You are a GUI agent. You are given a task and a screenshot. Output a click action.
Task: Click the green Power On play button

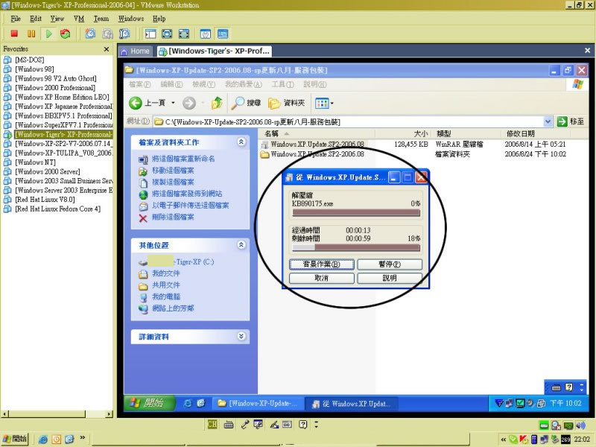pos(48,34)
